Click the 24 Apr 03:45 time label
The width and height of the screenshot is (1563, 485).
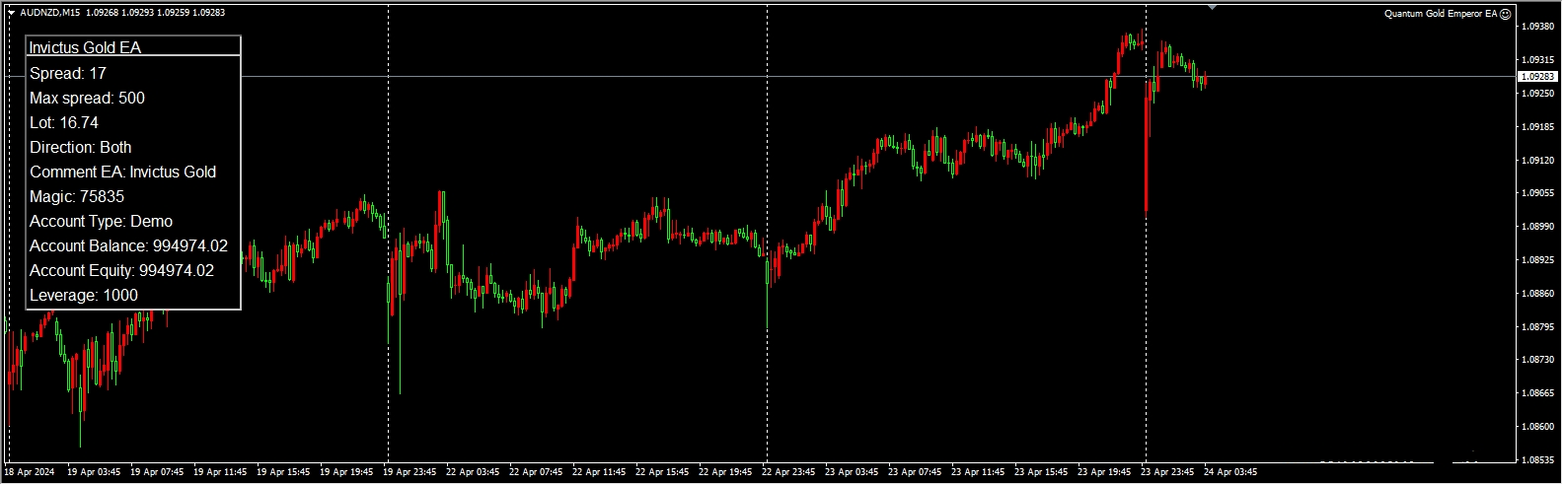[x=1230, y=472]
